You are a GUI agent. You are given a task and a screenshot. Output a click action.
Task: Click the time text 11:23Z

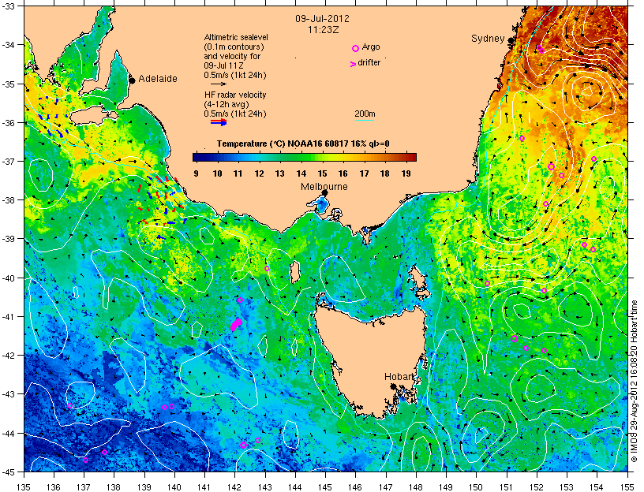click(324, 30)
